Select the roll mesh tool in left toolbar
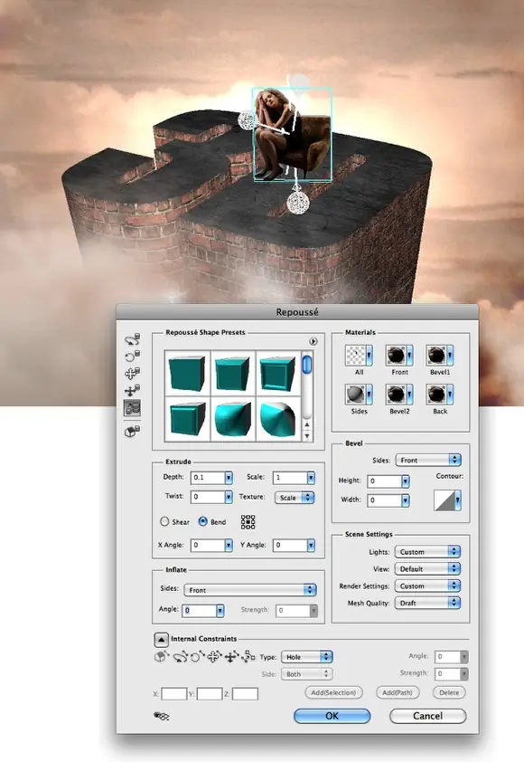The height and width of the screenshot is (762, 524). pyautogui.click(x=132, y=357)
